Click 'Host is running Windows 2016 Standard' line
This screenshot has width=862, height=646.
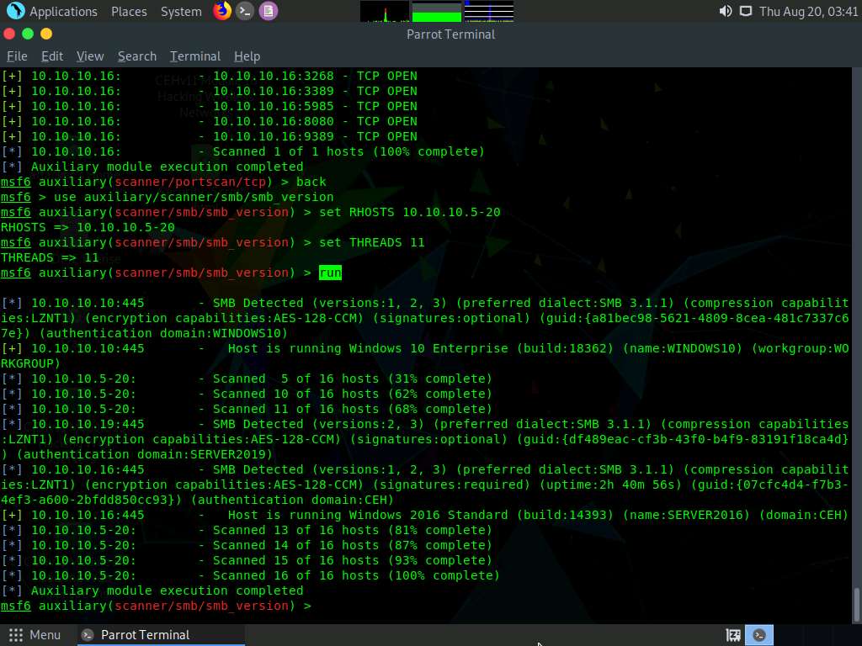click(424, 516)
